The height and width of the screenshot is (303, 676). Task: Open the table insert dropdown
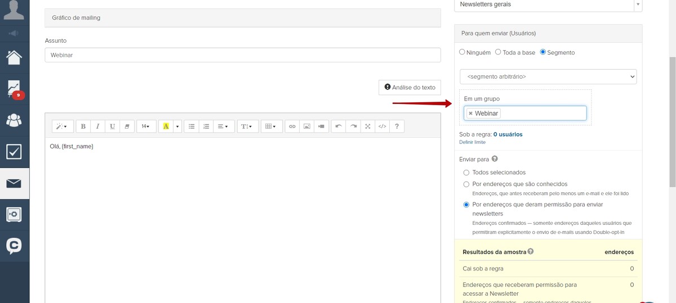pyautogui.click(x=270, y=126)
